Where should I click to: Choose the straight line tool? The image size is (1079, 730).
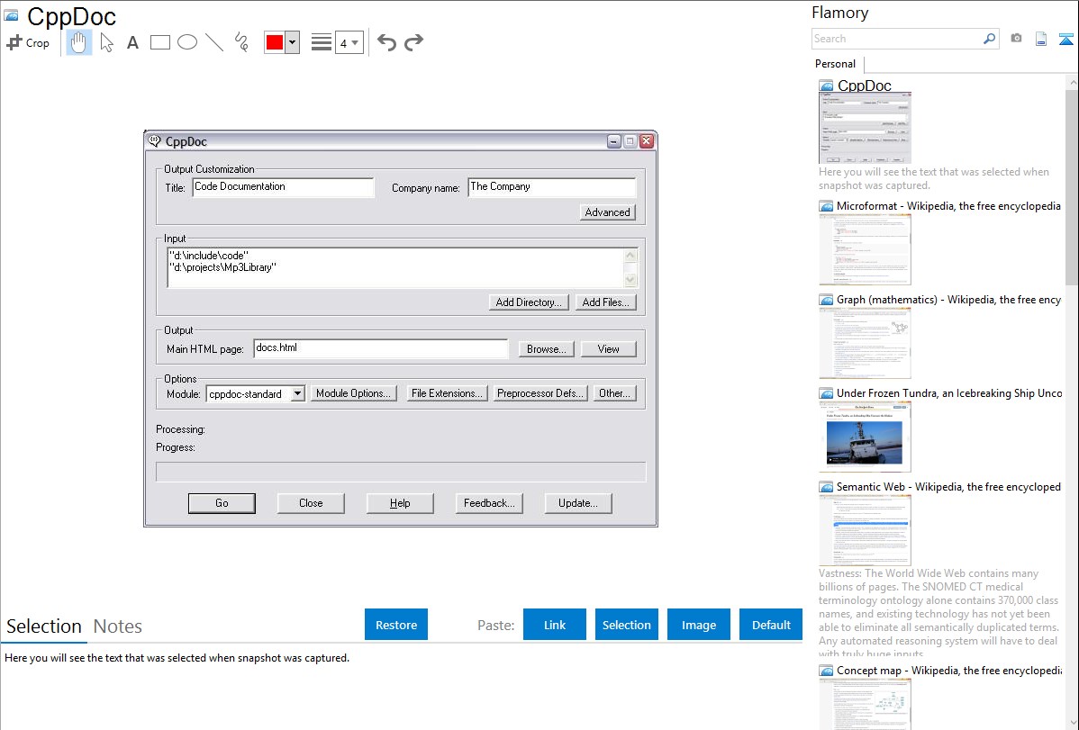point(214,42)
